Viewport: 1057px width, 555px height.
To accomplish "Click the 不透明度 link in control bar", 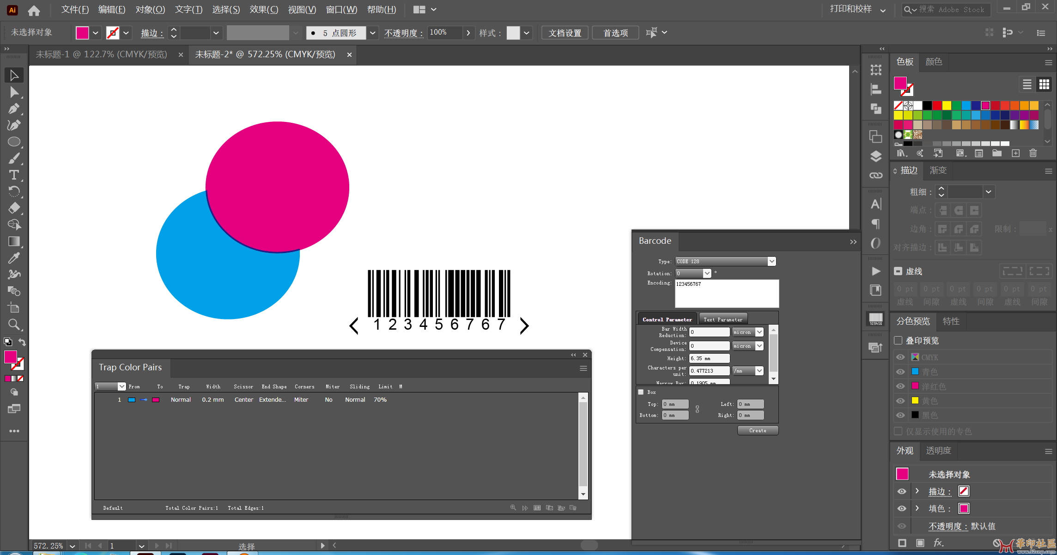I will click(403, 33).
